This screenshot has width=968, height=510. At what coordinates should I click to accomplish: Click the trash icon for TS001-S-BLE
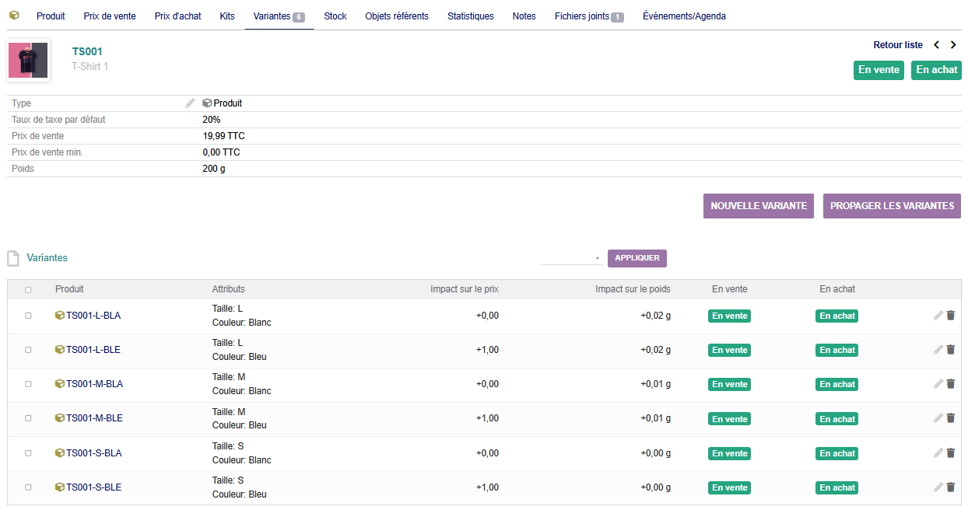[951, 487]
